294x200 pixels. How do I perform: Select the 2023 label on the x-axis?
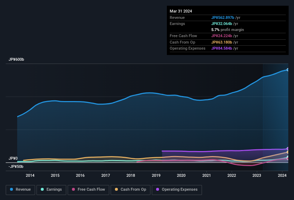[x=257, y=175]
